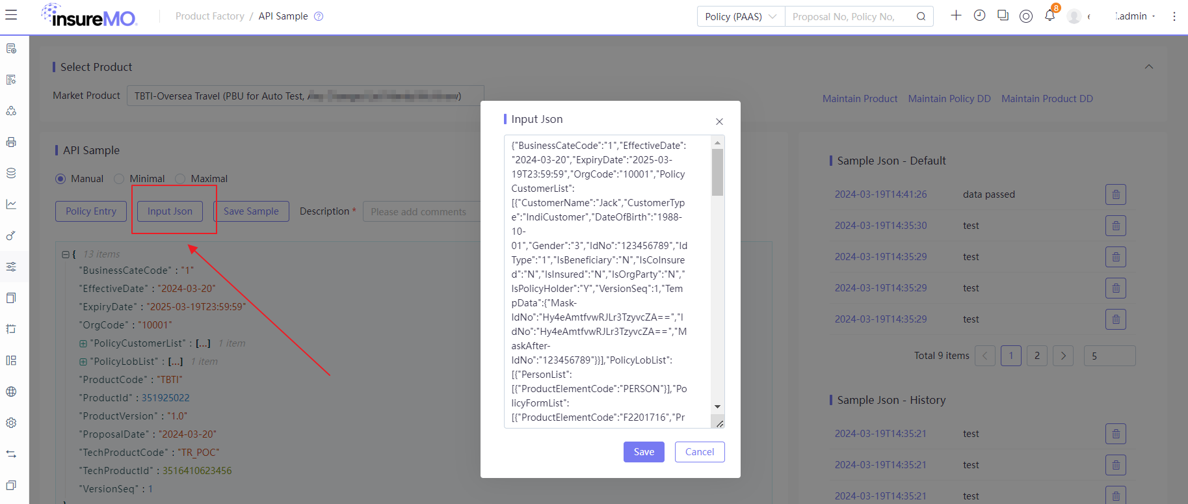The height and width of the screenshot is (504, 1188).
Task: Click the layout grid sidebar icon
Action: (11, 360)
